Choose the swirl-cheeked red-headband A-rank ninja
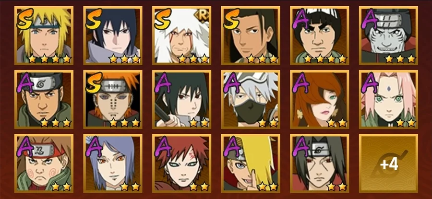Viewport: 432px width, 199px height. 44,164
